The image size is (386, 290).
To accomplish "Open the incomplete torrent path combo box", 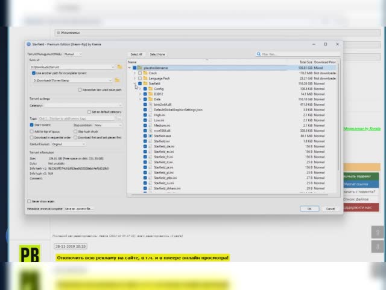I will pos(72,80).
